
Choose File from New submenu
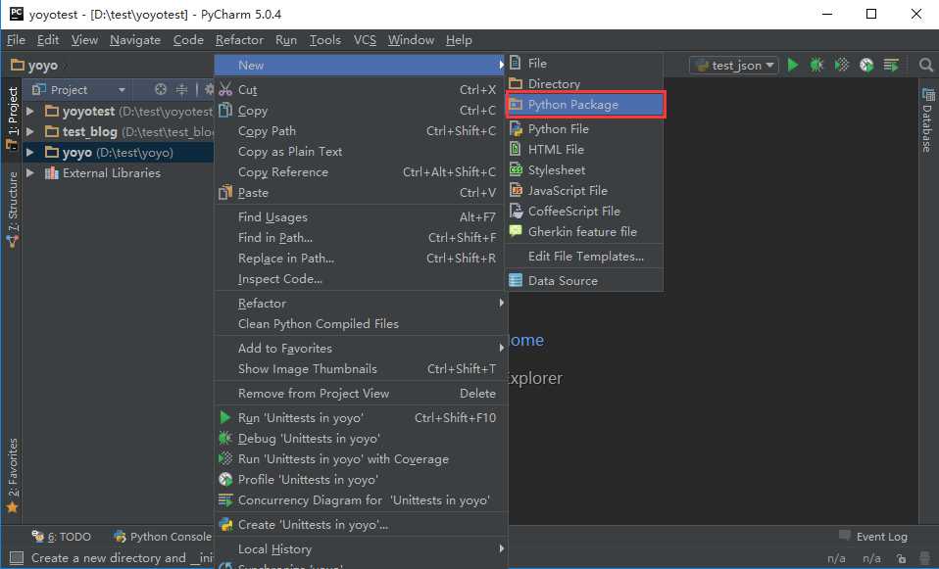pyautogui.click(x=585, y=63)
